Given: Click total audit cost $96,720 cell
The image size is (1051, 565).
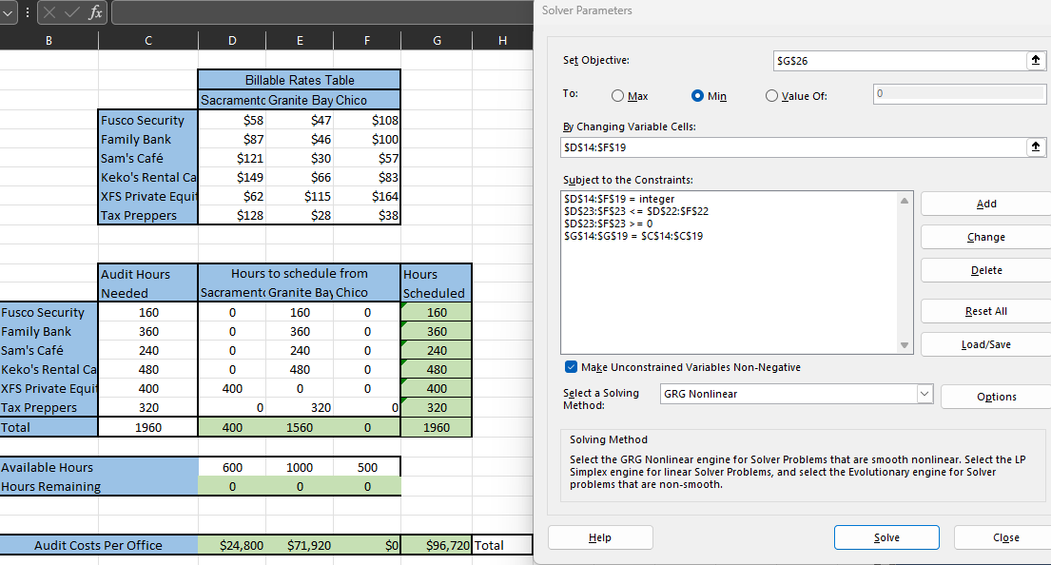Looking at the screenshot, I should 437,546.
